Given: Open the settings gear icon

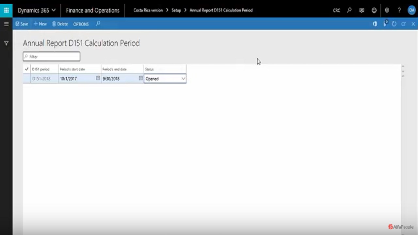Looking at the screenshot, I should click(387, 10).
